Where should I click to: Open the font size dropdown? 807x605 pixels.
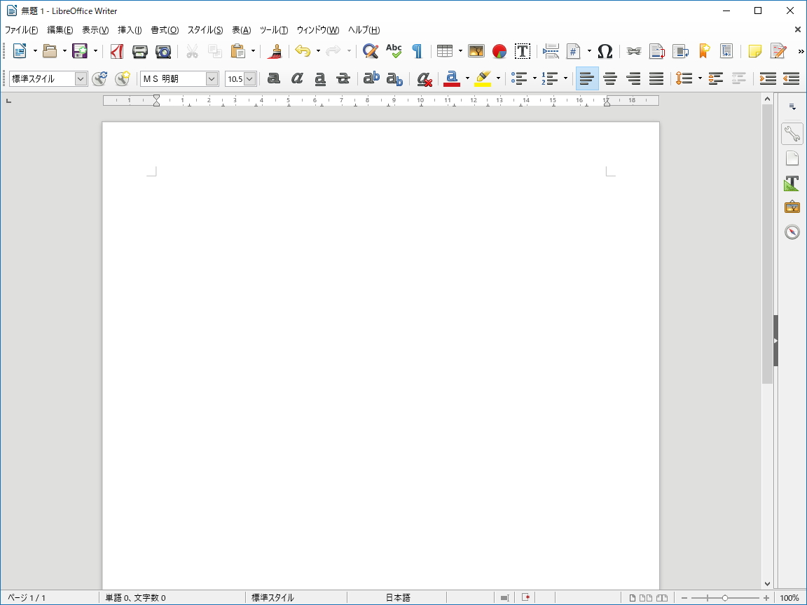[249, 78]
